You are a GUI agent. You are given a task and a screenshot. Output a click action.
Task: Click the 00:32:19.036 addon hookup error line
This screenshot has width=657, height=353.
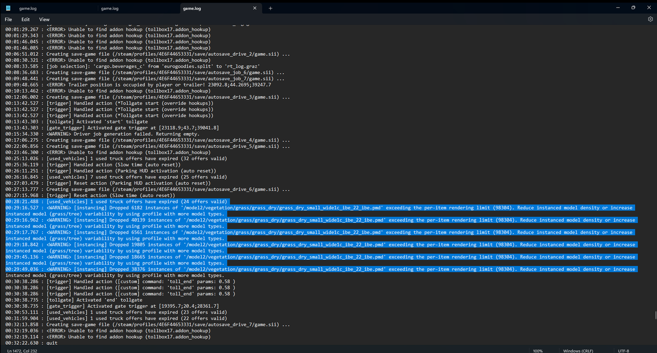point(108,330)
